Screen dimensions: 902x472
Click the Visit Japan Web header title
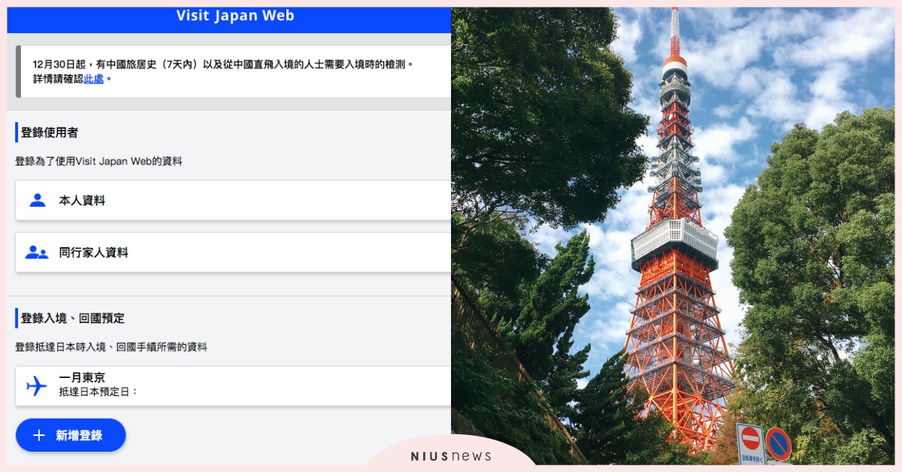(235, 16)
